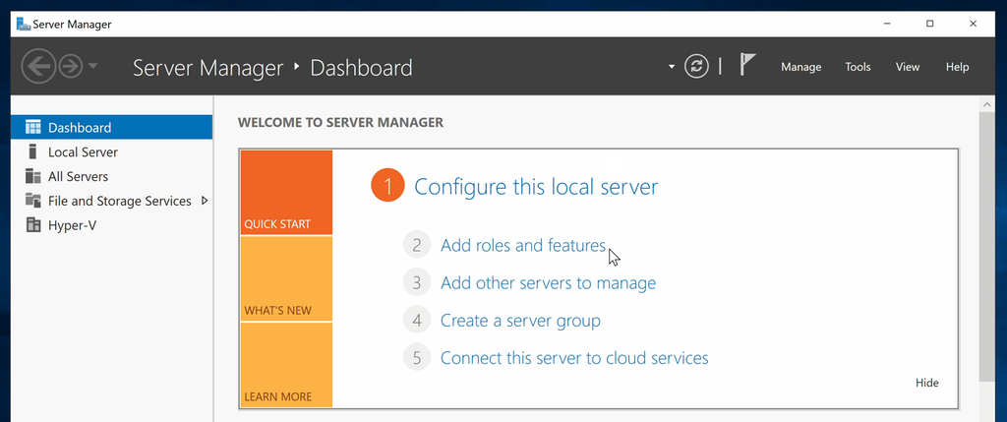
Task: Click the File and Storage Services icon
Action: (32, 201)
